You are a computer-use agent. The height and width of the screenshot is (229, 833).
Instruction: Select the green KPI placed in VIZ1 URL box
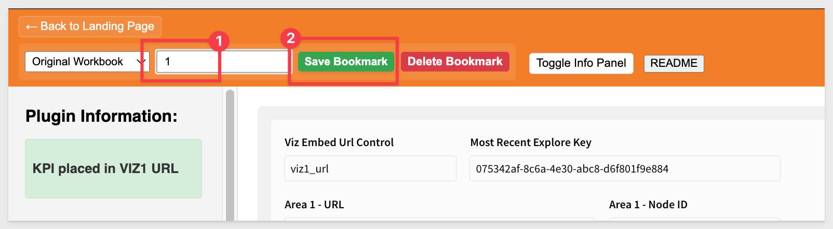pos(113,168)
